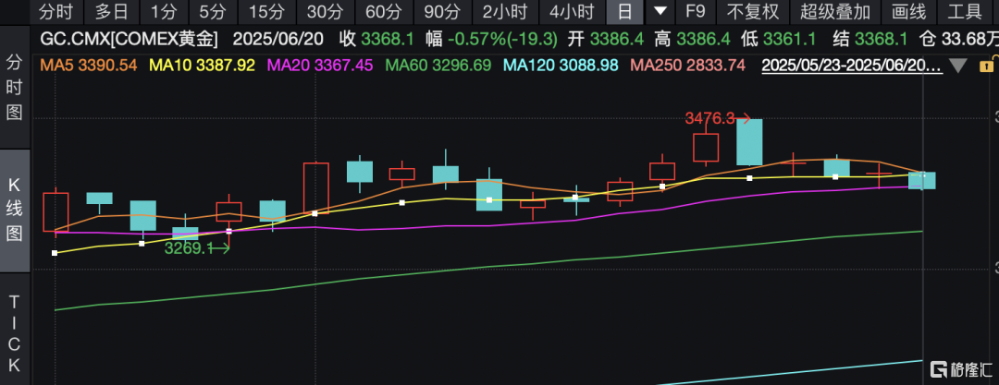Click the MA20 3367.45 indicator label

[320, 65]
